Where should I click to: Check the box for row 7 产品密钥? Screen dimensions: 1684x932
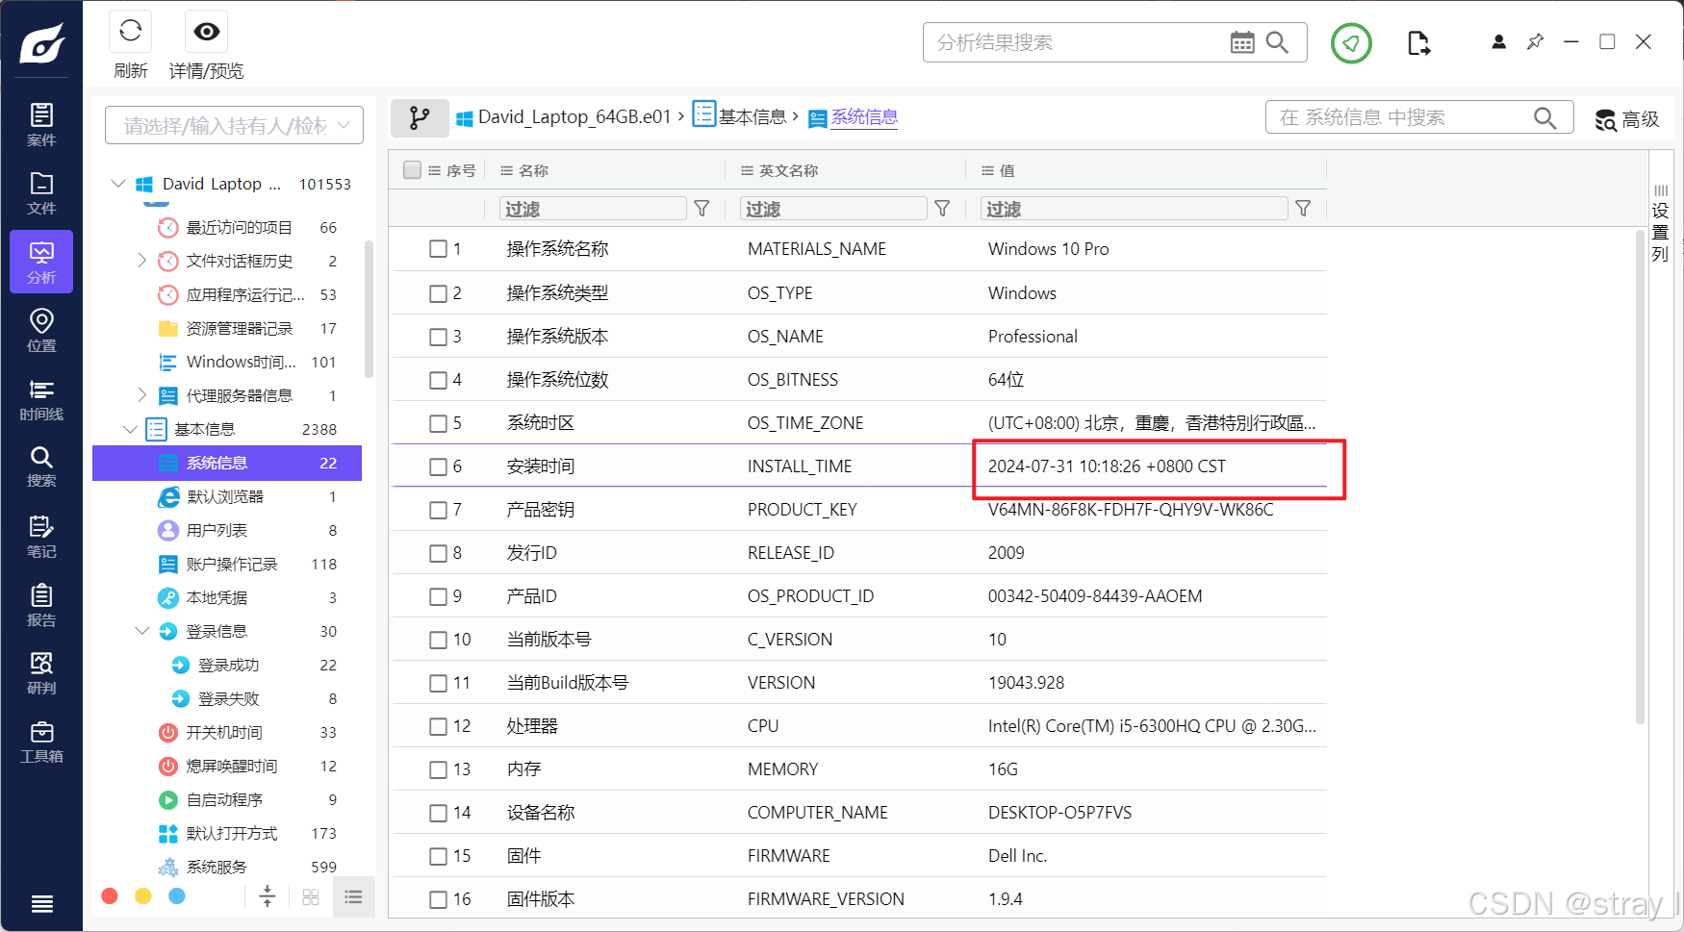click(438, 510)
